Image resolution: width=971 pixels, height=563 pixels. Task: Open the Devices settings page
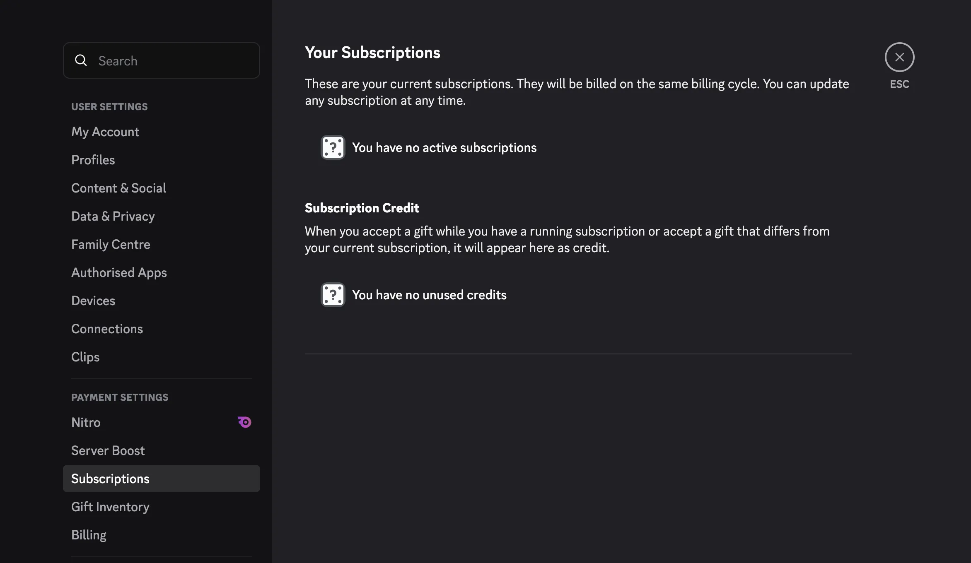click(x=93, y=301)
